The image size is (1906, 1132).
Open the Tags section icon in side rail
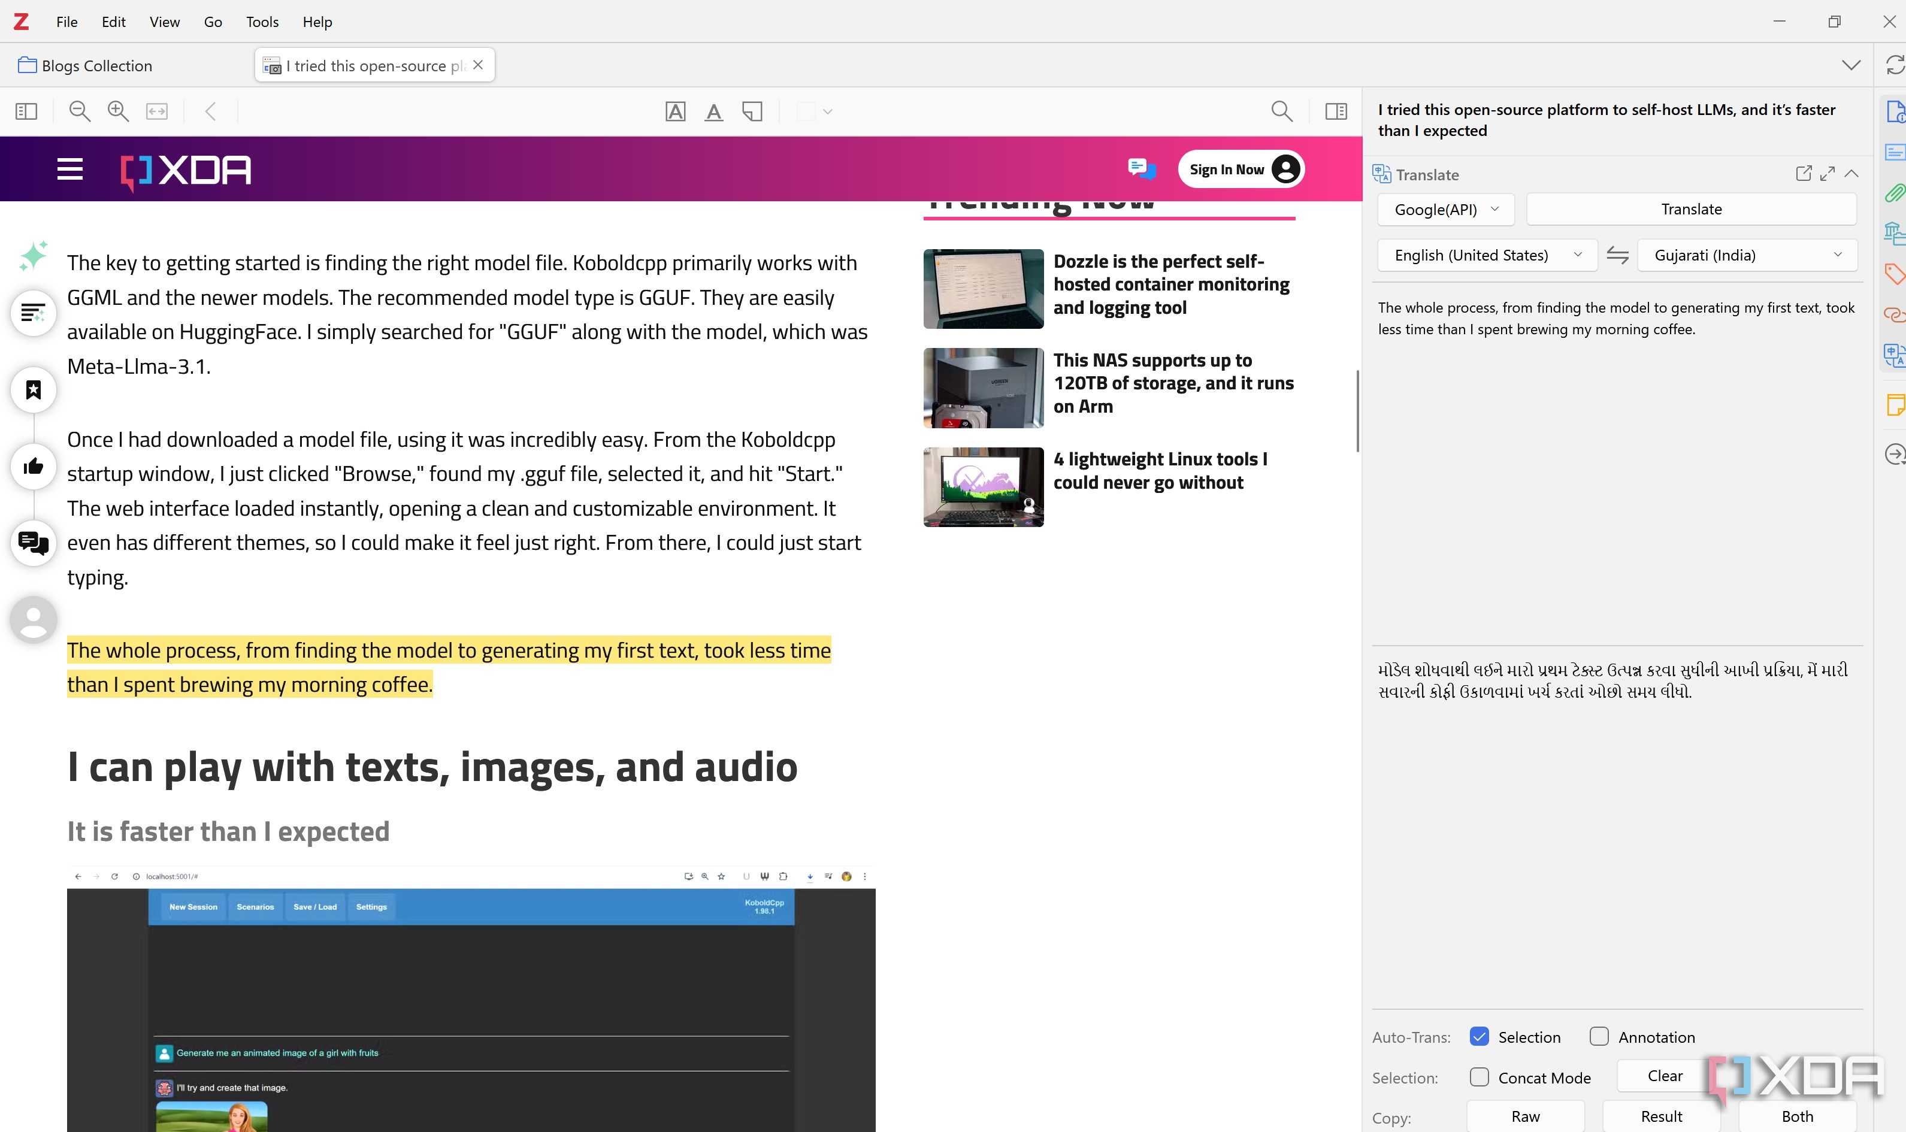1895,273
